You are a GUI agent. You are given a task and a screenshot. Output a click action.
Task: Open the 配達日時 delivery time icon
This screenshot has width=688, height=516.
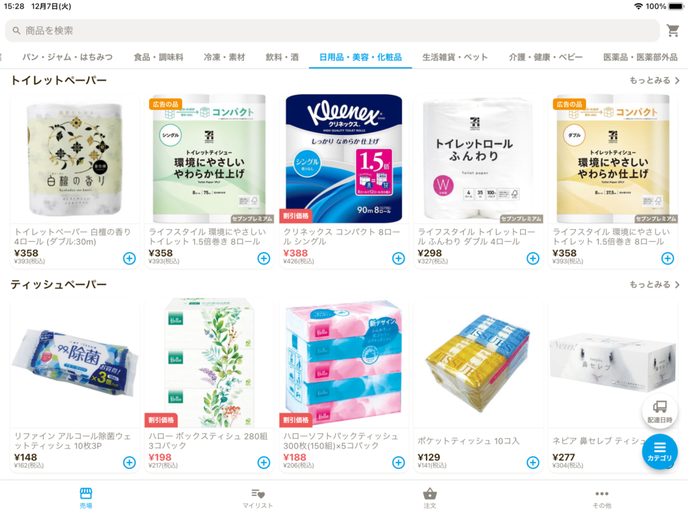pyautogui.click(x=660, y=411)
